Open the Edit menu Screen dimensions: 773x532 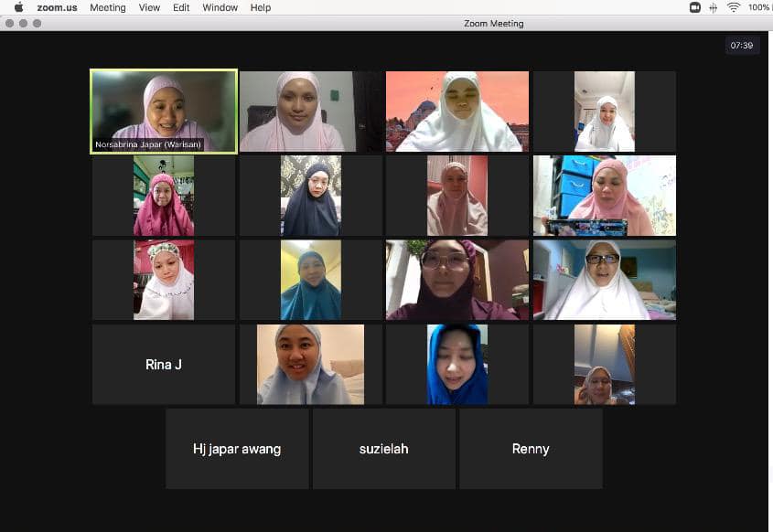[181, 7]
